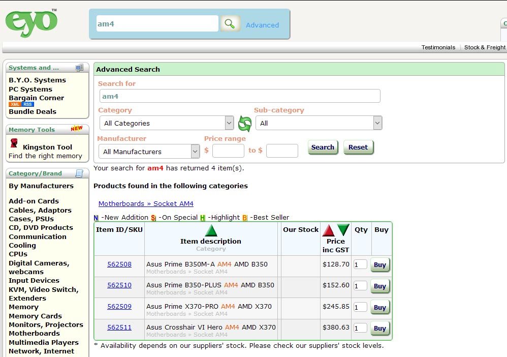
Task: Click the minimum price range field
Action: tap(228, 151)
